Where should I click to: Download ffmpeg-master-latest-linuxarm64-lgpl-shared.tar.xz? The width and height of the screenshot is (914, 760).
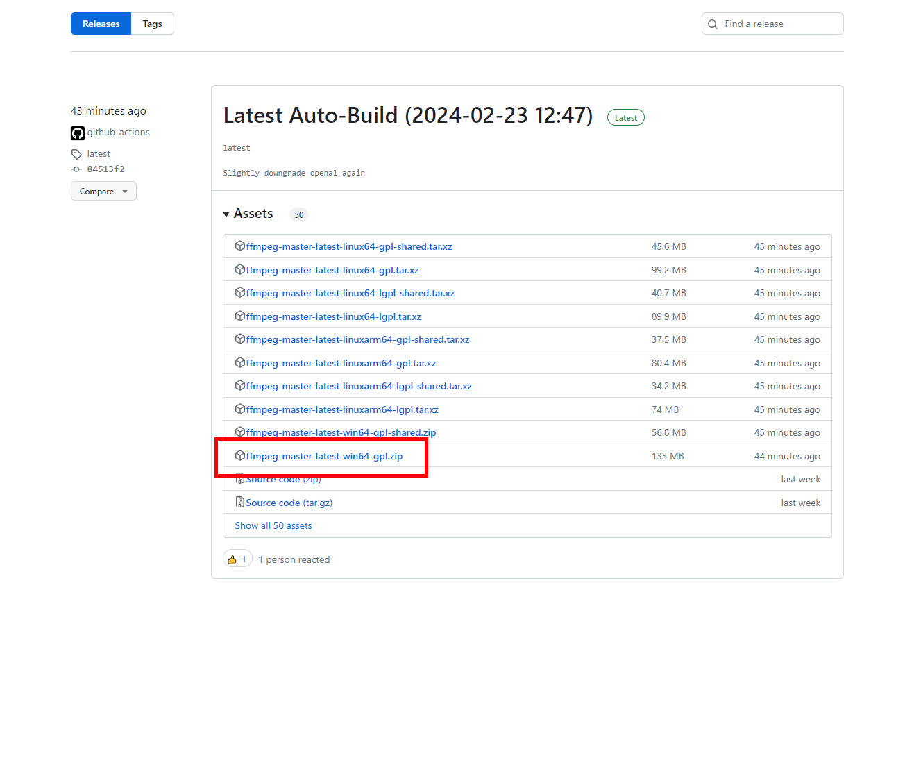(x=359, y=386)
